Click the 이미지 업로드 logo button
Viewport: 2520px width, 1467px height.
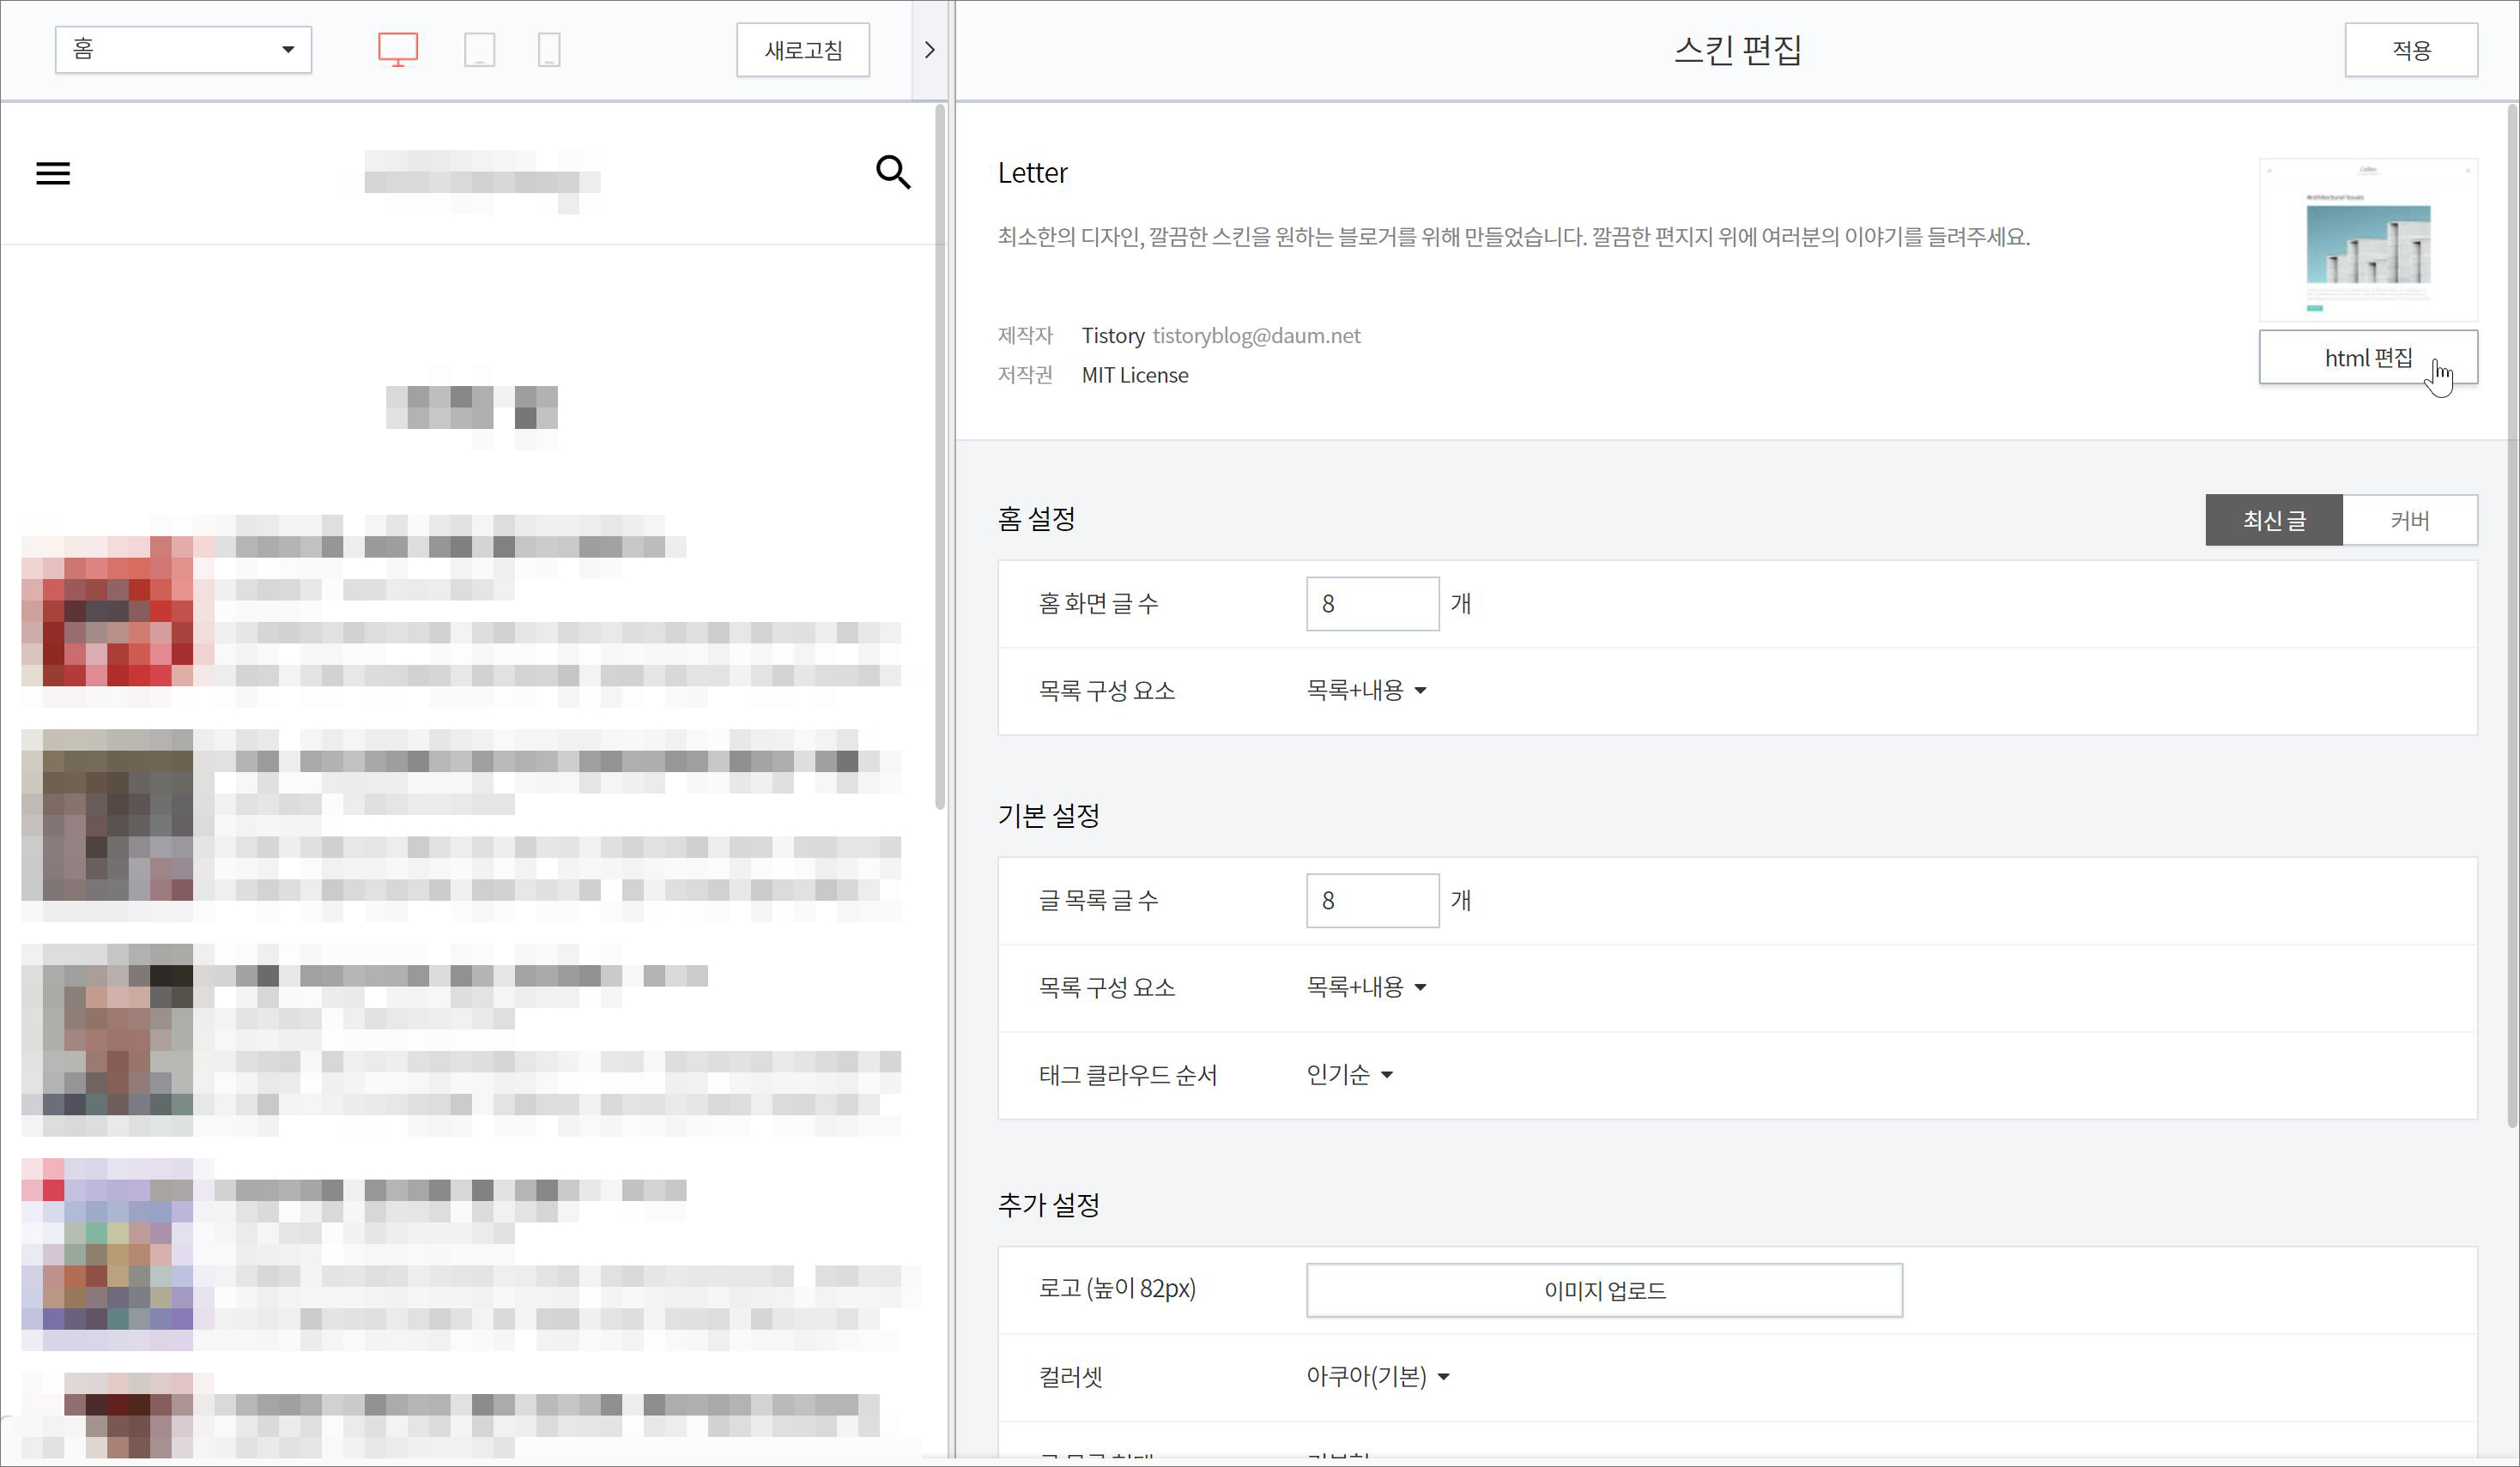[x=1603, y=1290]
